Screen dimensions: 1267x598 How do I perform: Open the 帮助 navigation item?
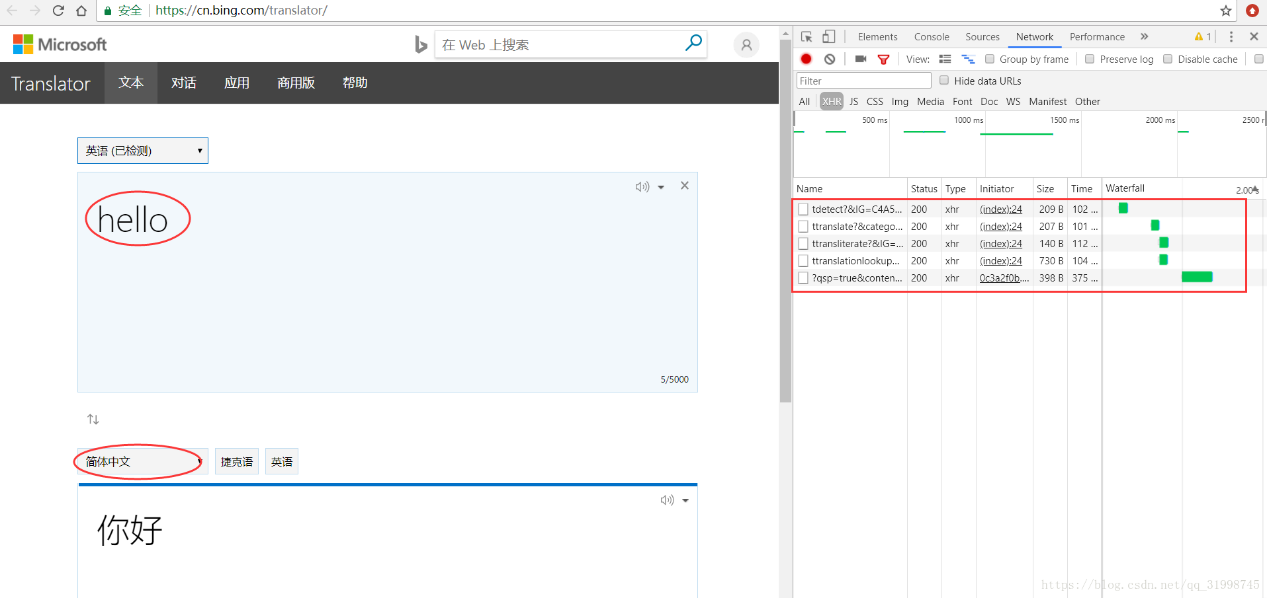(x=355, y=83)
